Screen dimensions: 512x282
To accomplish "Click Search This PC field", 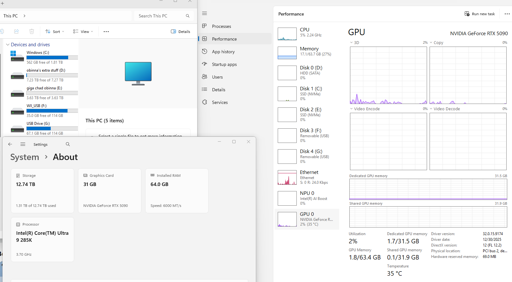I will (164, 16).
